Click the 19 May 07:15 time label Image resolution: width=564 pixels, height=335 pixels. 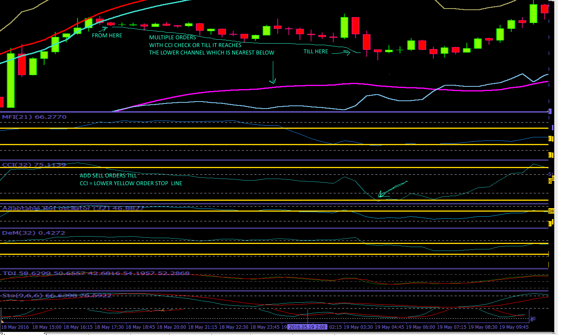(x=452, y=327)
